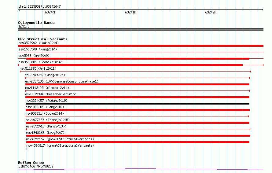Click the nsv4052157 gnomAD red bar
The height and width of the screenshot is (173, 272).
(138, 142)
